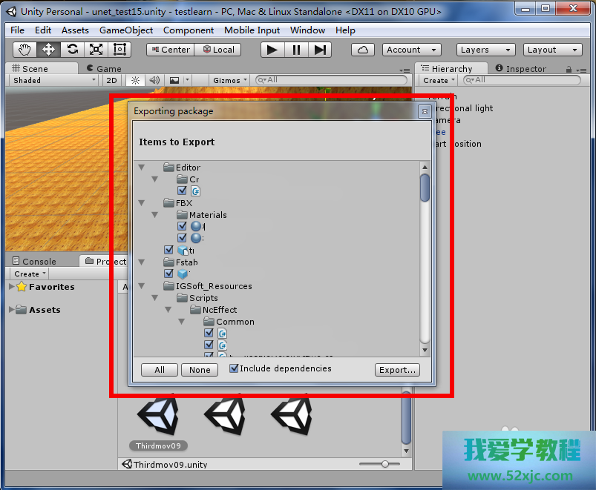
Task: Click the Step frame button
Action: [320, 50]
